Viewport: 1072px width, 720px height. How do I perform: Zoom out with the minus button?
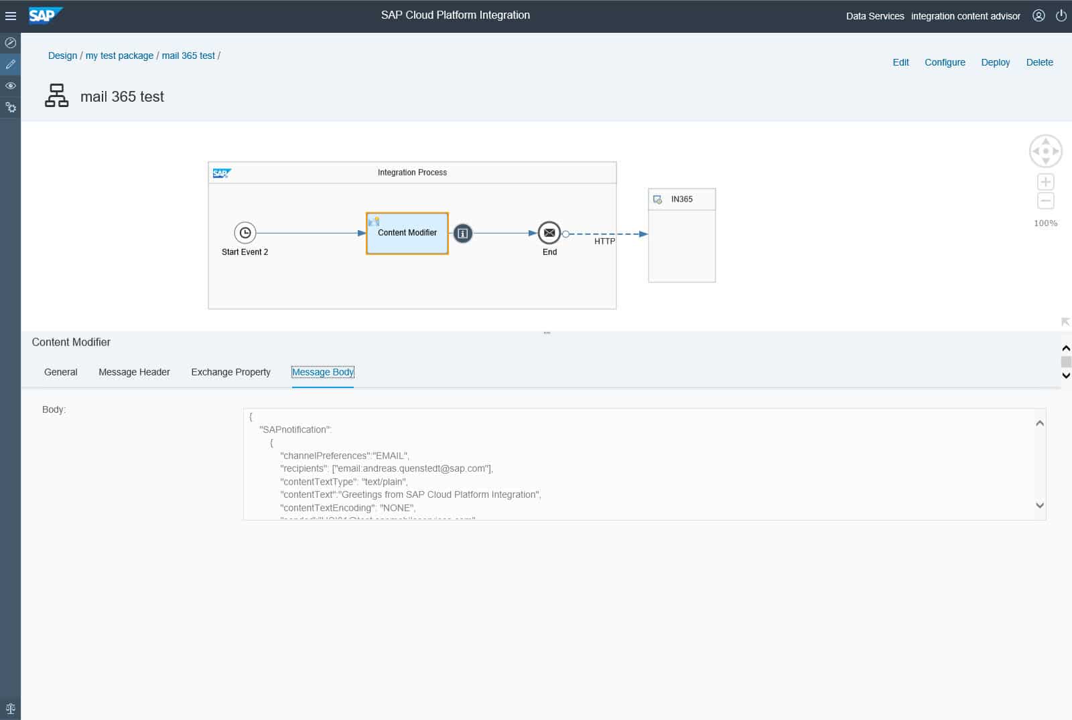pyautogui.click(x=1045, y=201)
